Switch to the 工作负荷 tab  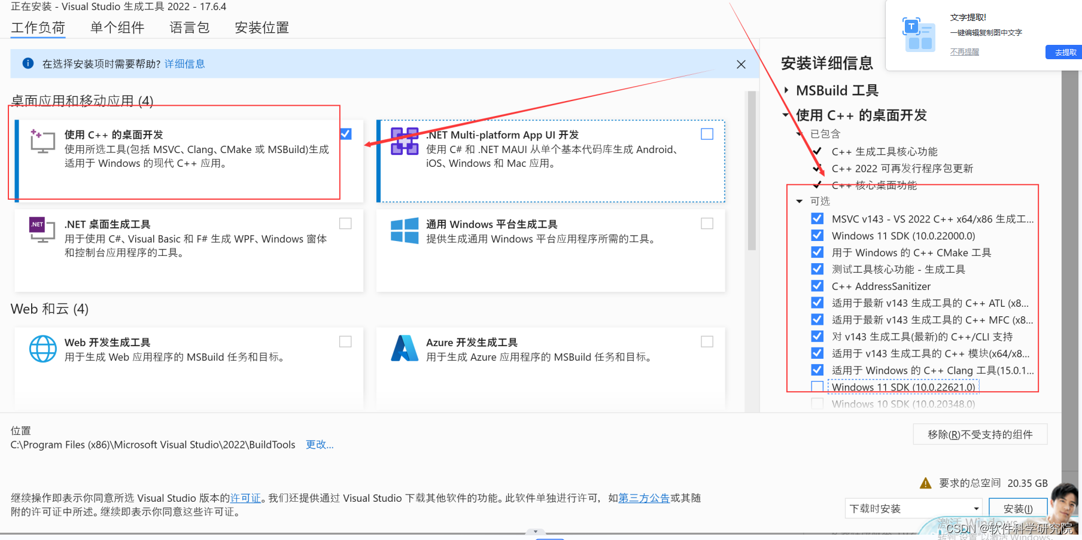point(38,28)
